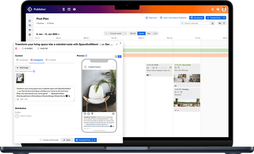Click the Create Post button

[214, 18]
